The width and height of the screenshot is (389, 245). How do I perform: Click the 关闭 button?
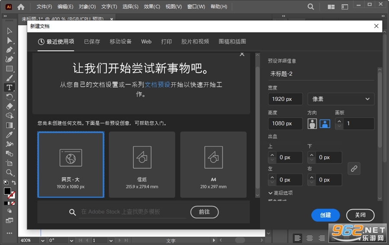point(360,215)
